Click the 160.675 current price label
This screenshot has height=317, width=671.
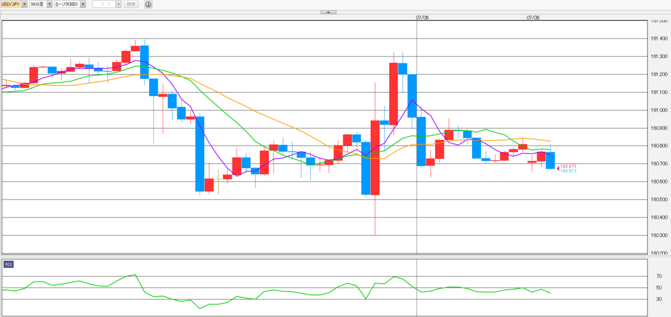click(568, 167)
